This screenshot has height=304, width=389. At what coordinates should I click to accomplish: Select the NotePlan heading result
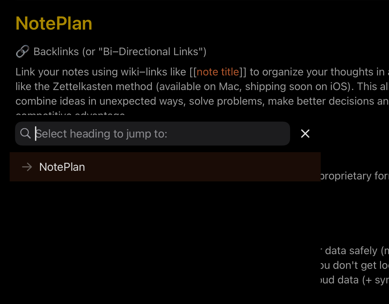[x=165, y=167]
